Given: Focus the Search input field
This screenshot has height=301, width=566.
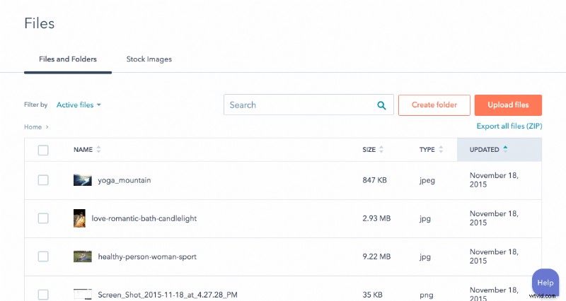Looking at the screenshot, I should tap(297, 105).
